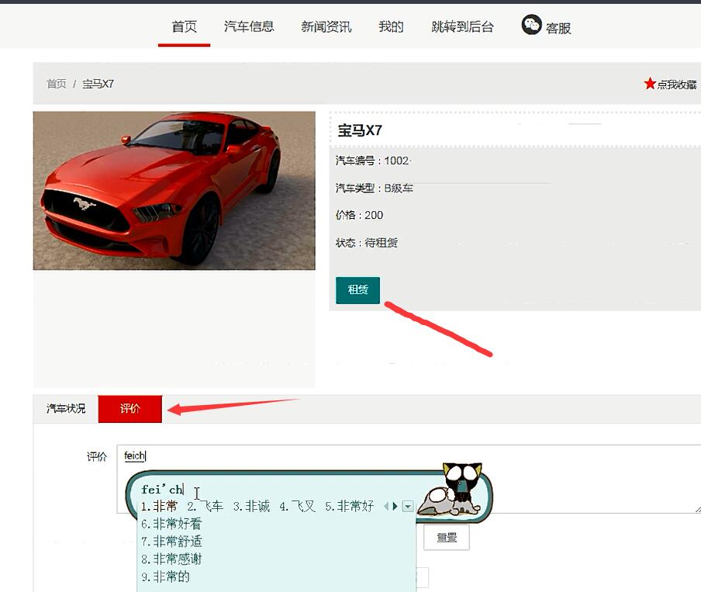This screenshot has height=592, width=701.
Task: Click IME next page arrow
Action: 395,507
